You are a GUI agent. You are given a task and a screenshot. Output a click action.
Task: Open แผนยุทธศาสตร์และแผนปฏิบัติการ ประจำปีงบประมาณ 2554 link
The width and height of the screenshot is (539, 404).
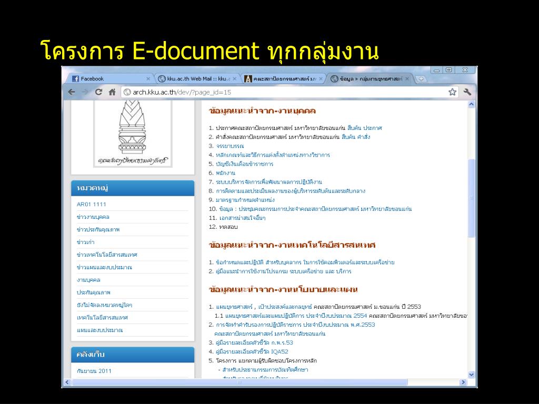click(x=296, y=316)
